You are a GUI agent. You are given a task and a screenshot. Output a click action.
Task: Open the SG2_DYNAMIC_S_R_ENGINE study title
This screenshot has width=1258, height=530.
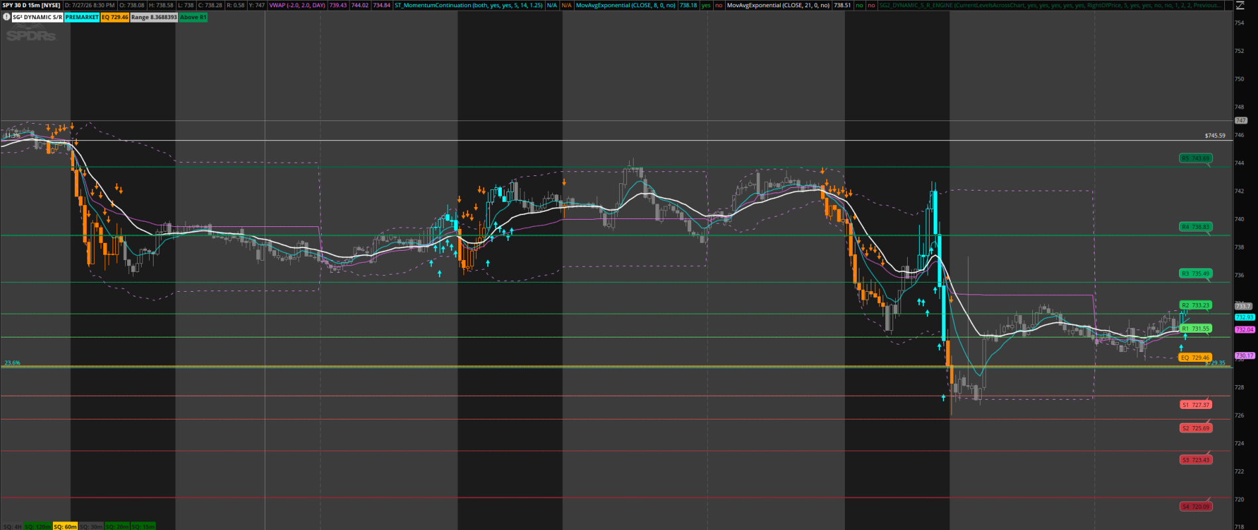(1051, 5)
